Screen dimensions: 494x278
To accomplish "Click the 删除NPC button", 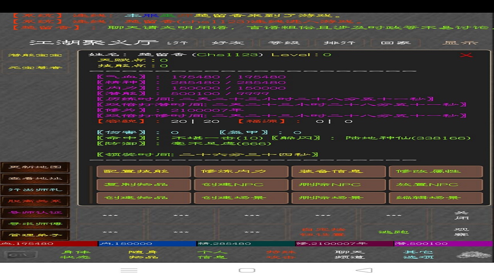I will (x=338, y=185).
